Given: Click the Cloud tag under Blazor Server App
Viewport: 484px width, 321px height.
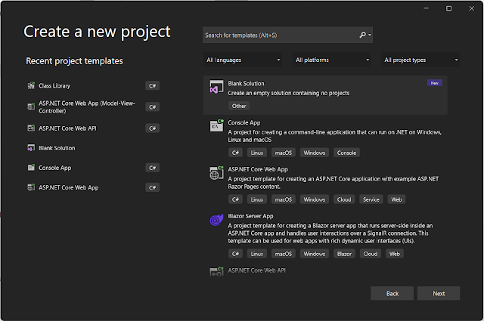Looking at the screenshot, I should coord(370,254).
